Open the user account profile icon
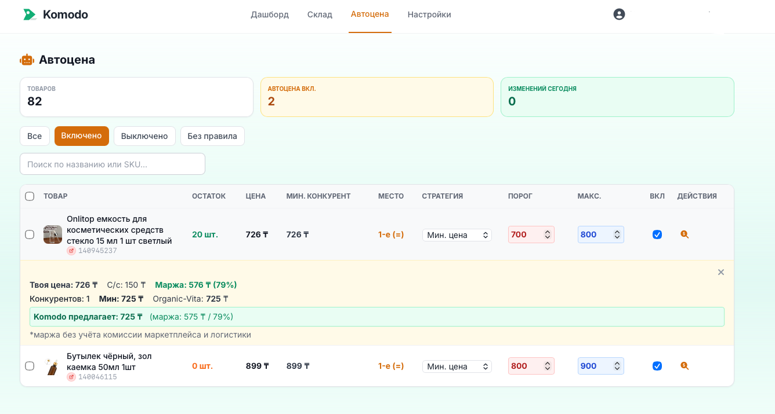 coord(619,14)
